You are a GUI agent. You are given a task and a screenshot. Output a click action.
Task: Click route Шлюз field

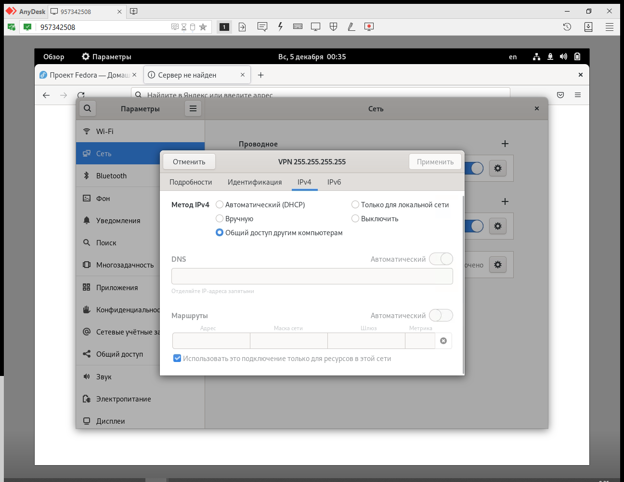point(366,341)
